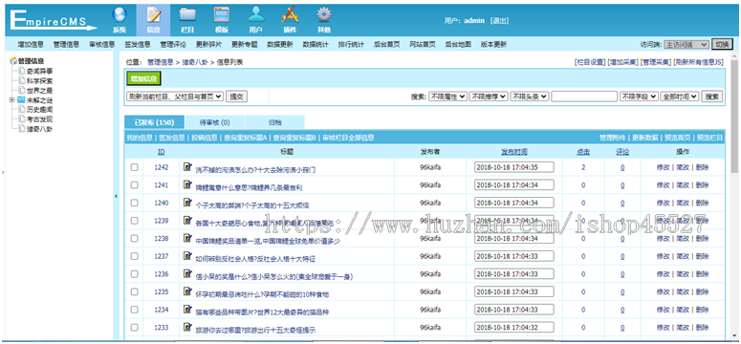Tick the checkbox for row 1239
This screenshot has height=344, width=741.
(x=135, y=221)
